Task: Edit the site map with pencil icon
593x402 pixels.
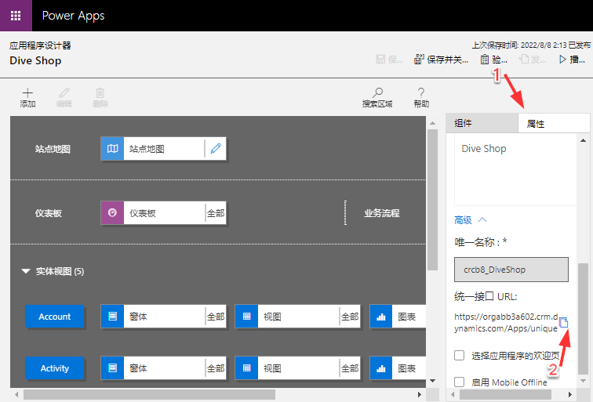Action: 216,148
